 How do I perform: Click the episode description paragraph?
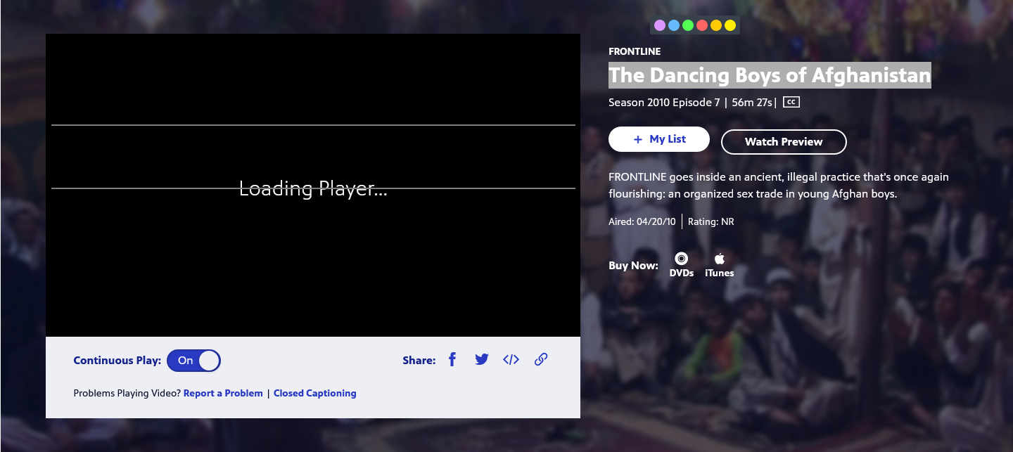[x=779, y=186]
